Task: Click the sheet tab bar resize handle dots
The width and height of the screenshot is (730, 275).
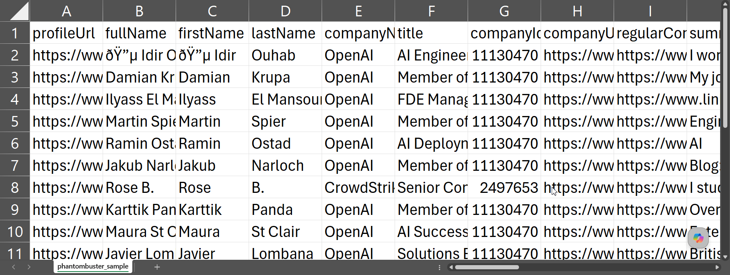Action: pos(440,267)
